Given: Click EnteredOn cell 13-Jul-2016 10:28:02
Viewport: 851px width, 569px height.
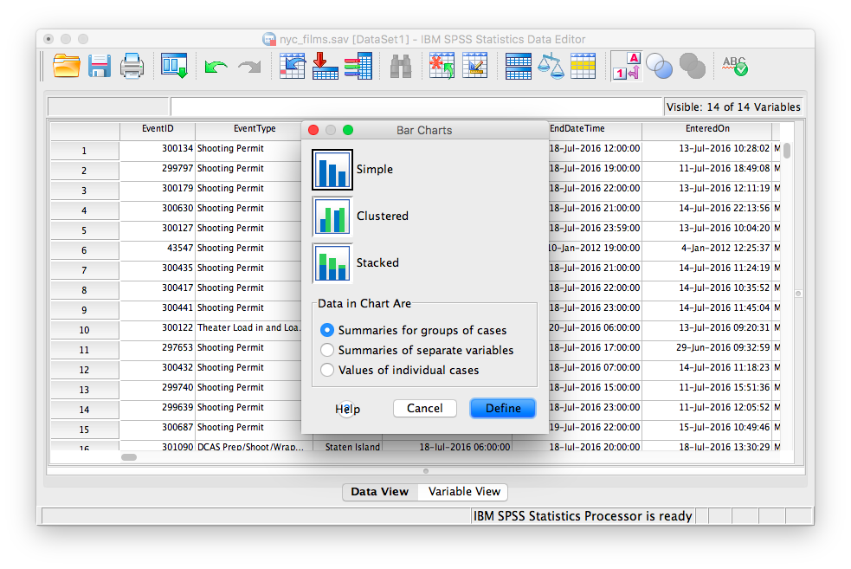Looking at the screenshot, I should pos(707,149).
